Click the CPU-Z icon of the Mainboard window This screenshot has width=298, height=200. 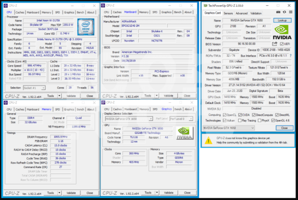[103, 6]
